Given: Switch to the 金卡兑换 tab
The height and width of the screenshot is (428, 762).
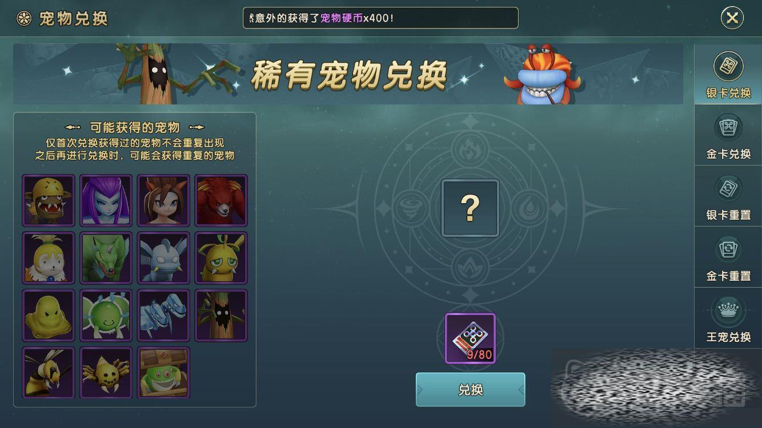Looking at the screenshot, I should tap(728, 136).
